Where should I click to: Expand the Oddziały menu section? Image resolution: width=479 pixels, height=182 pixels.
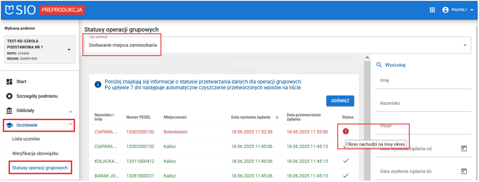click(70, 111)
